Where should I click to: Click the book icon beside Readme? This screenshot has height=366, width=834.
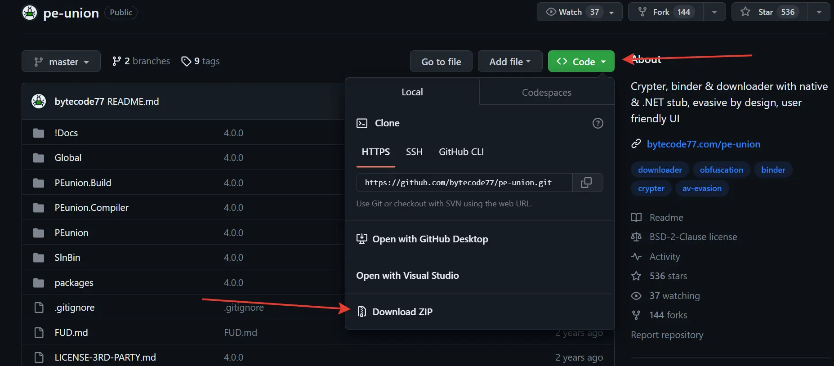[636, 218]
